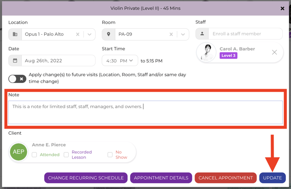Image resolution: width=291 pixels, height=189 pixels.
Task: Close the Violin Private appointment dialog
Action: (282, 8)
